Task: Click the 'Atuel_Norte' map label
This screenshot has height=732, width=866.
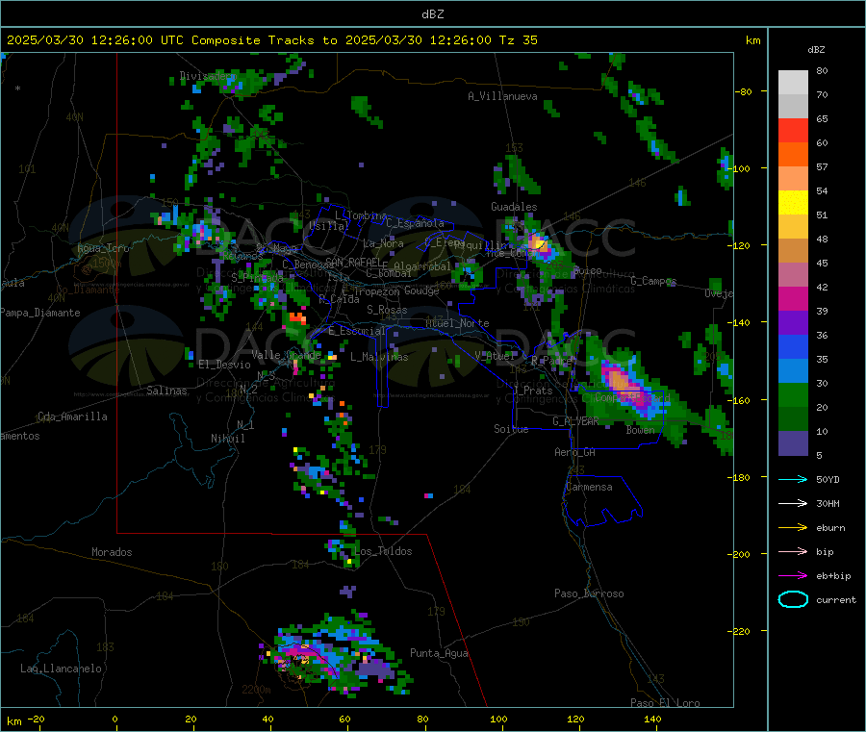Action: coord(457,323)
